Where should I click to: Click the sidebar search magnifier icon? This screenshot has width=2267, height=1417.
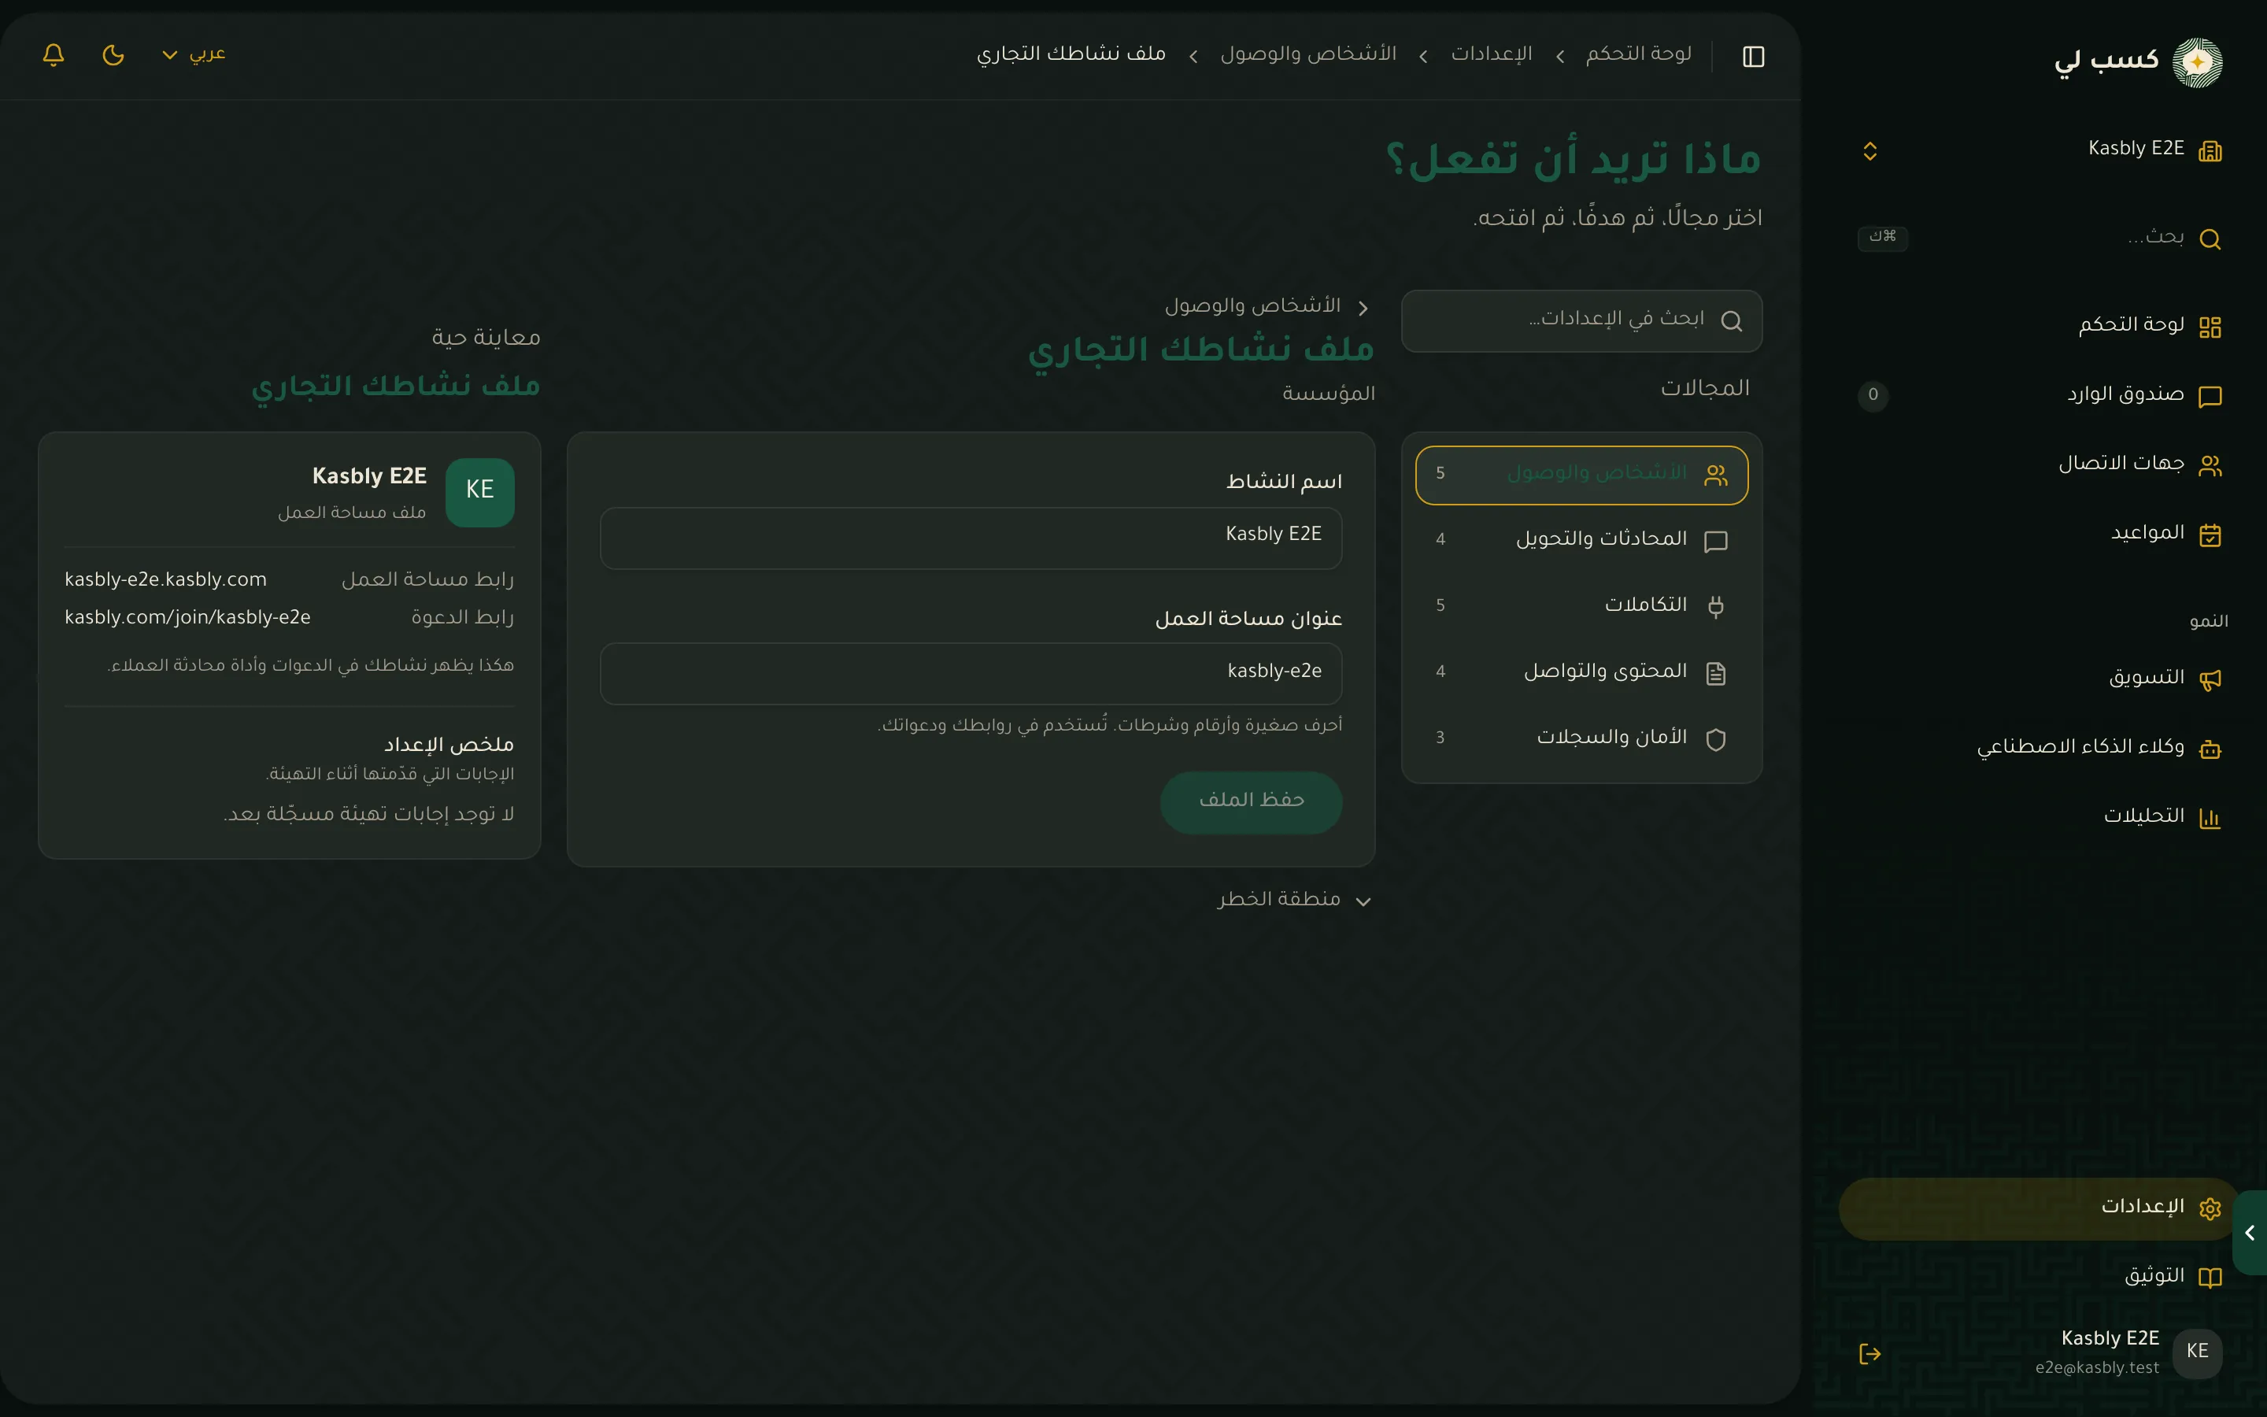[2210, 239]
